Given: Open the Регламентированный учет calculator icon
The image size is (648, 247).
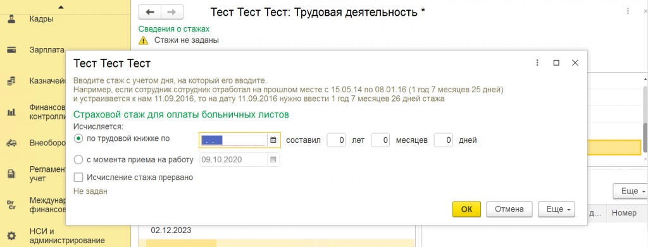Looking at the screenshot, I should [11, 174].
